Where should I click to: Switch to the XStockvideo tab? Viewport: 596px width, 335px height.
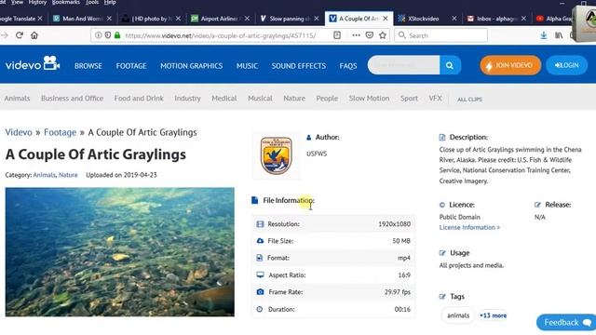[423, 19]
